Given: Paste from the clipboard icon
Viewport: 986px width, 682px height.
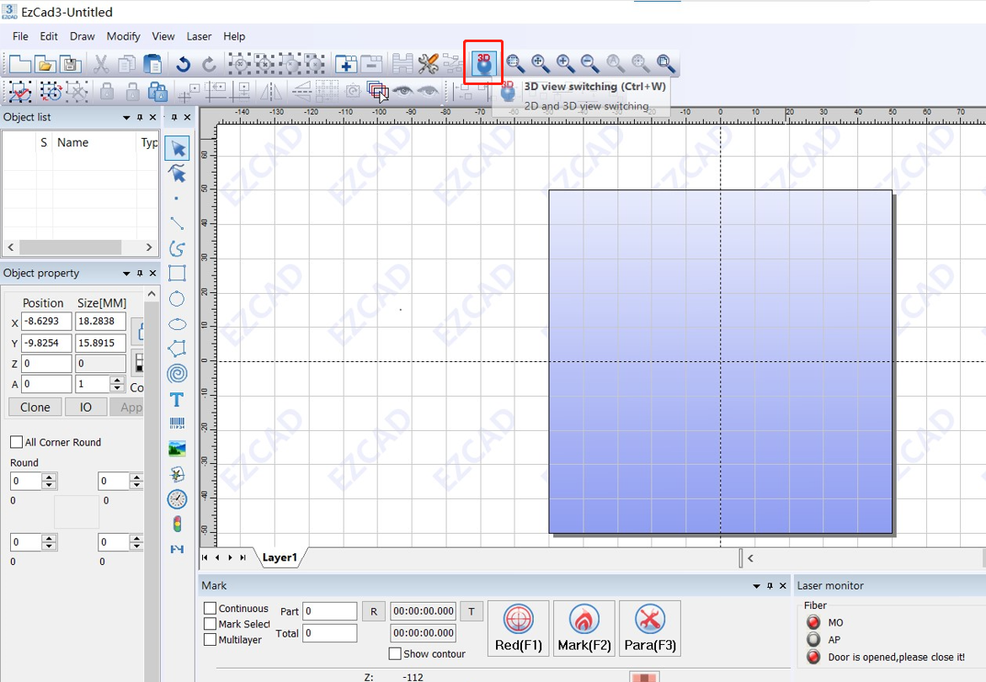Looking at the screenshot, I should coord(152,63).
